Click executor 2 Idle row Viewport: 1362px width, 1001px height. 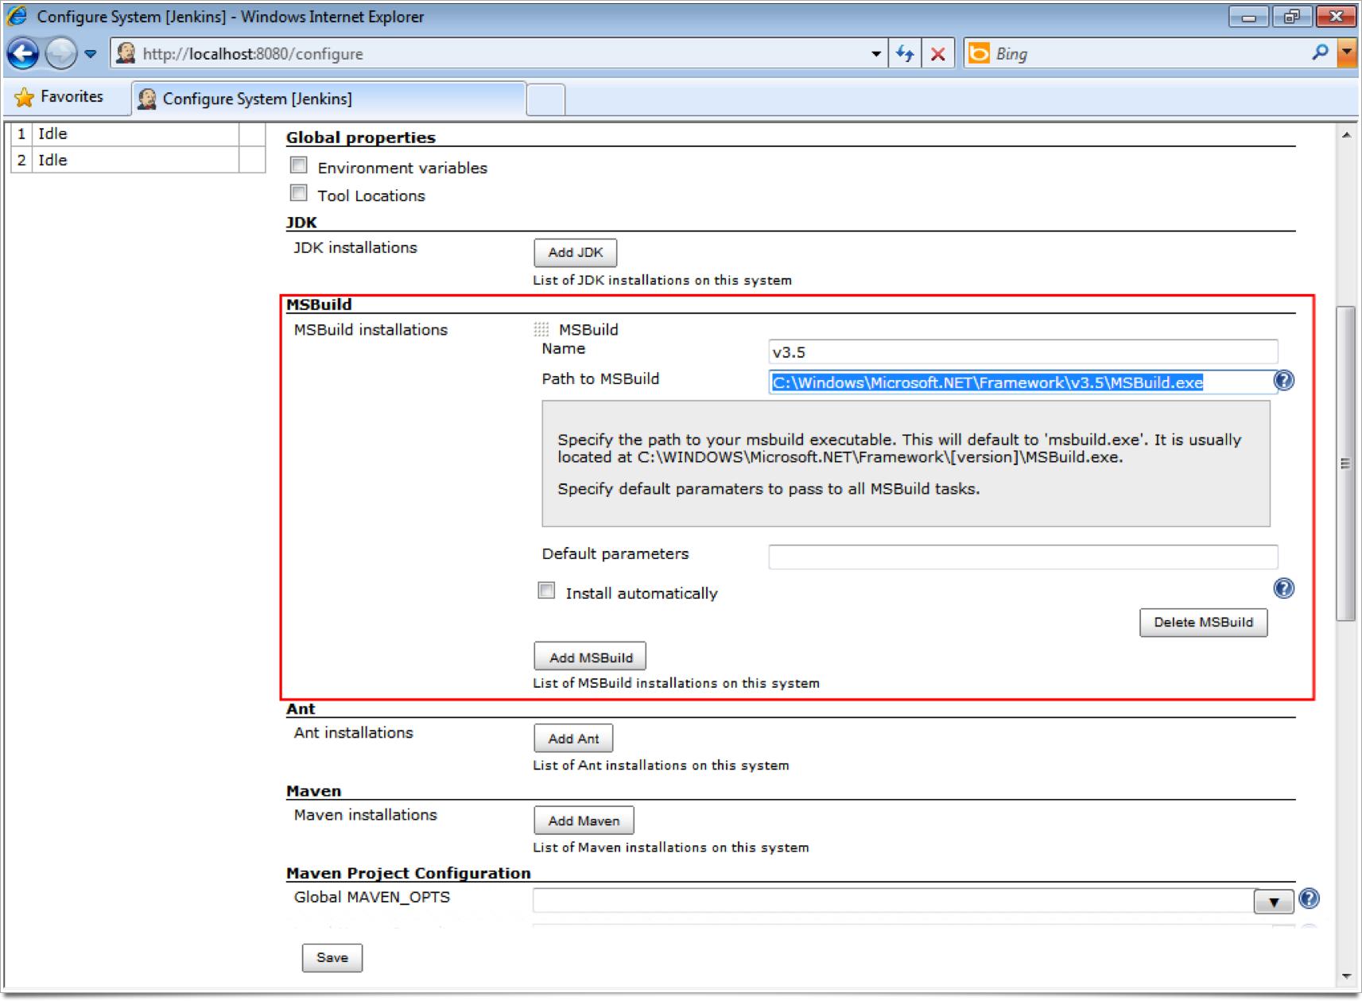pyautogui.click(x=138, y=160)
